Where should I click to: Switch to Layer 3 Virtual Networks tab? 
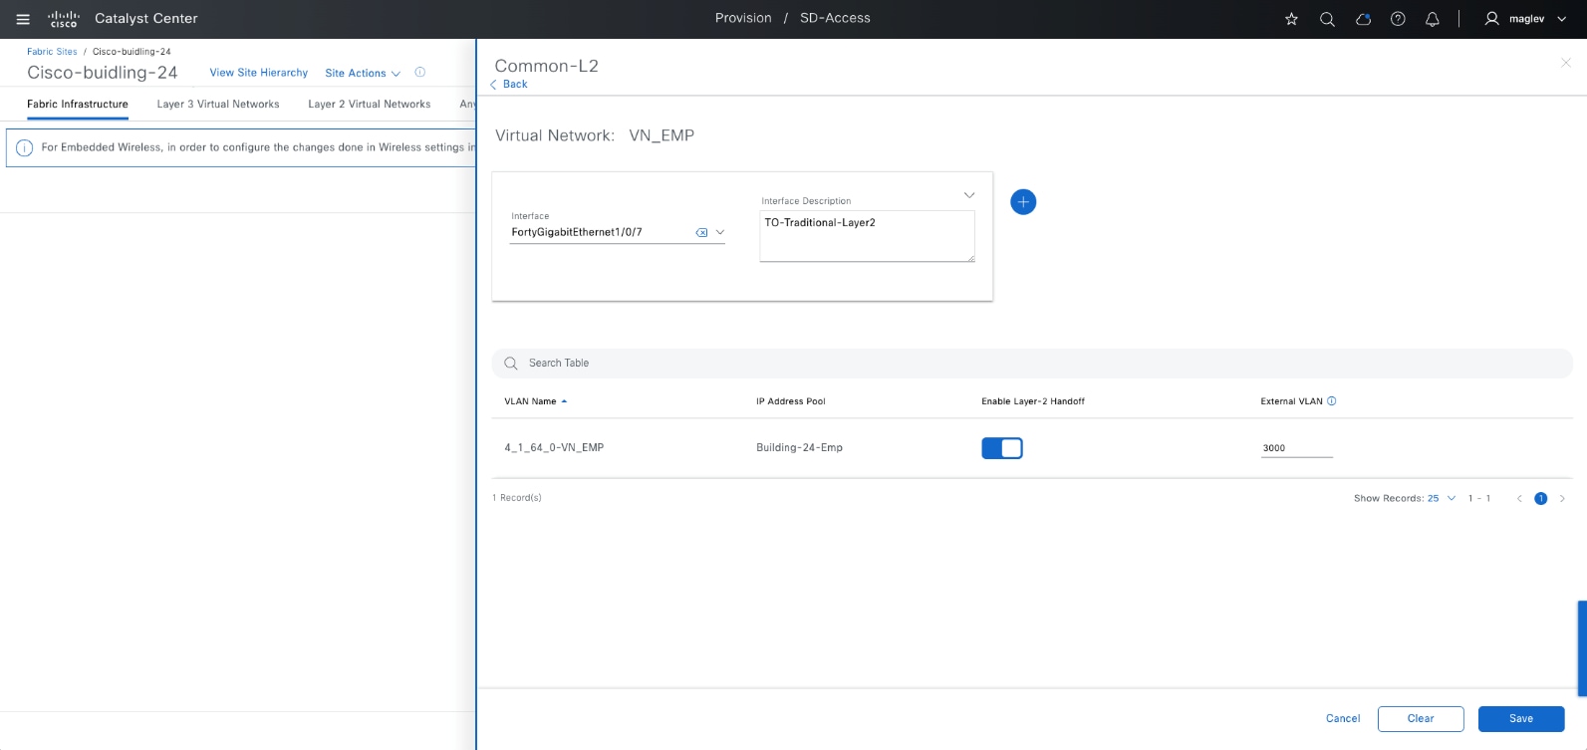(x=218, y=105)
